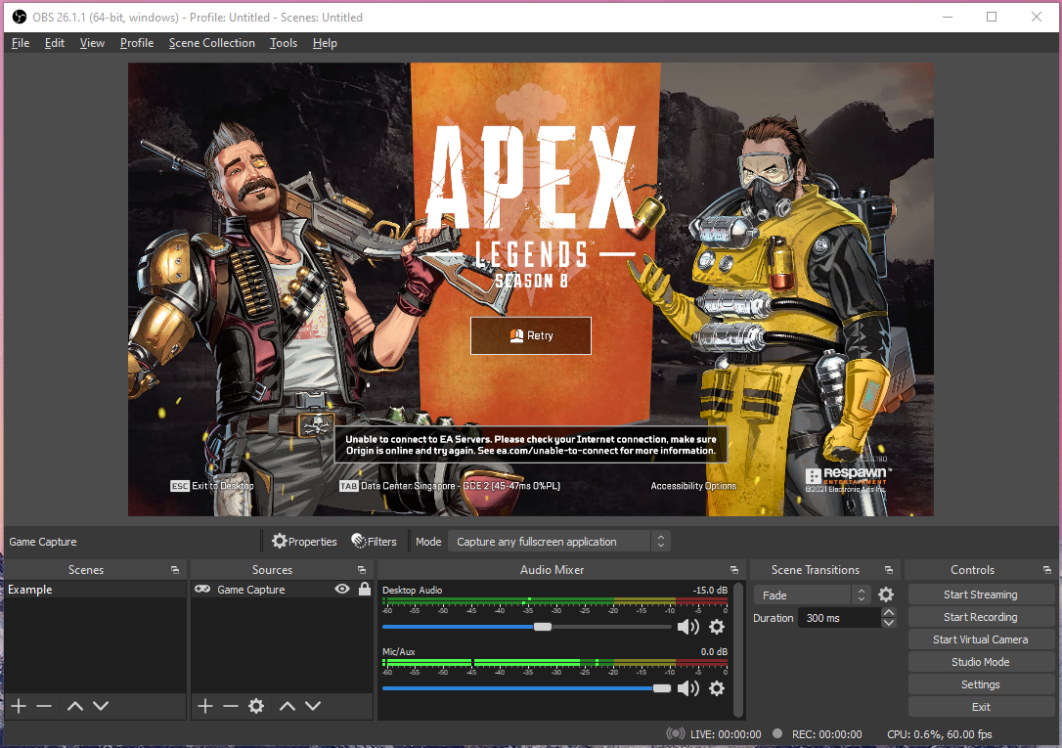Open Desktop Audio settings gear

(717, 627)
